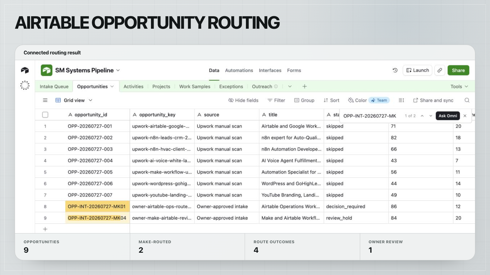490x275 pixels.
Task: Click the Launch button
Action: (417, 70)
